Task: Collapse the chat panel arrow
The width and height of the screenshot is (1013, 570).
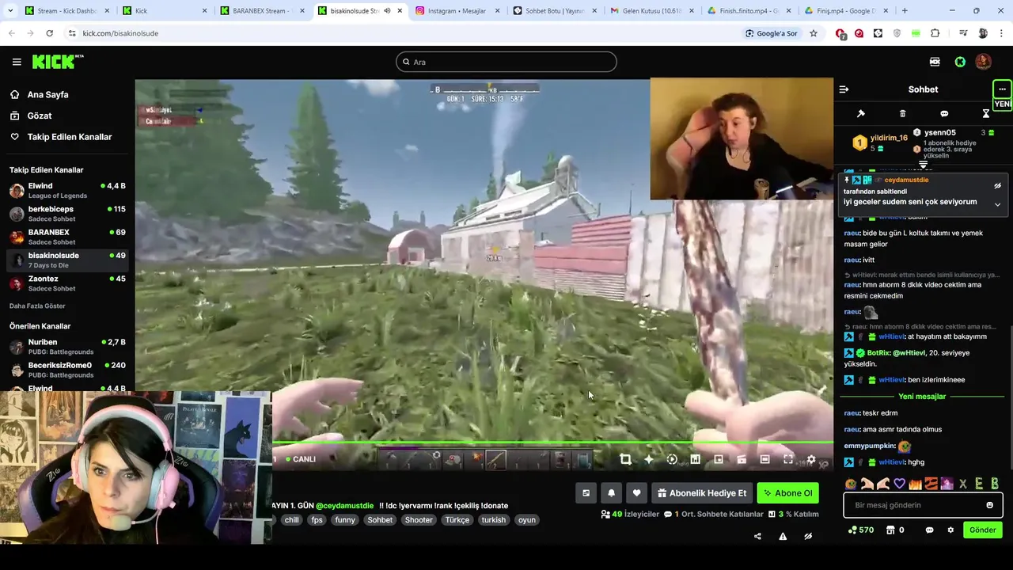Action: 844,89
